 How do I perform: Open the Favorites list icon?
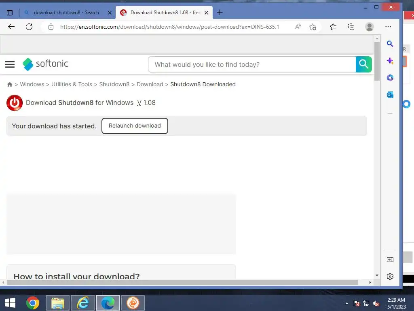[x=333, y=27]
